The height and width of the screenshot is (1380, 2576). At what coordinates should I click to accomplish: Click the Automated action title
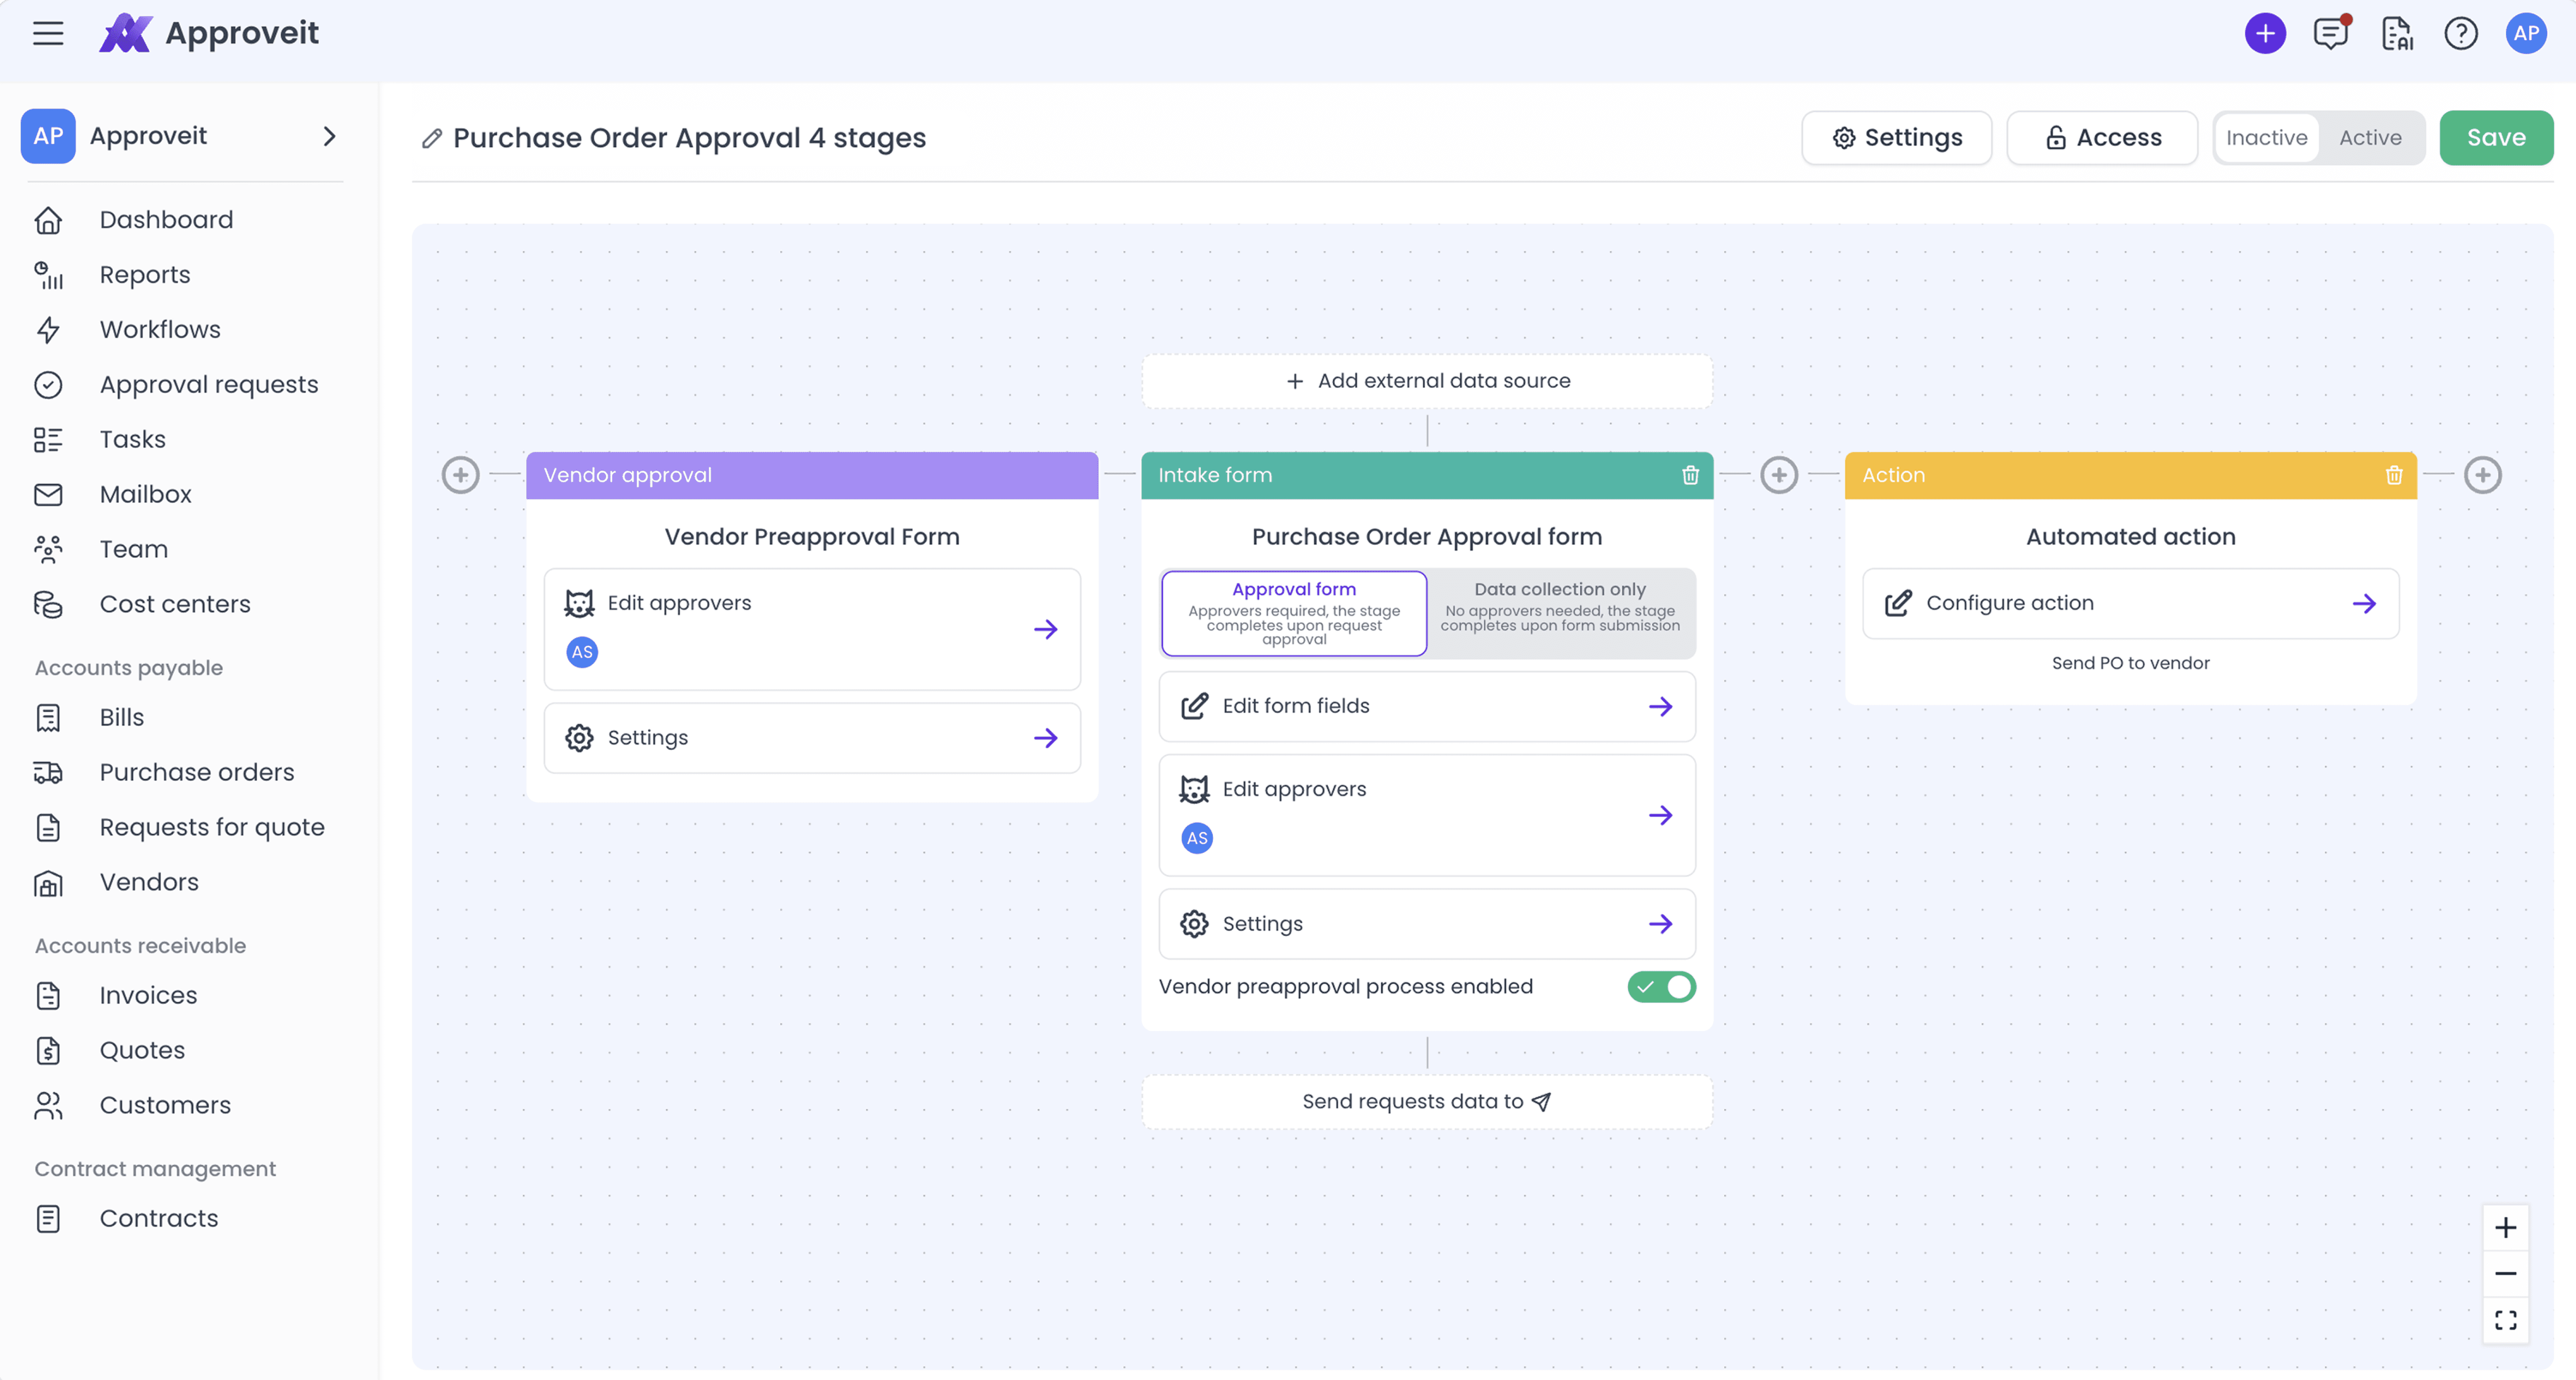pyautogui.click(x=2131, y=537)
